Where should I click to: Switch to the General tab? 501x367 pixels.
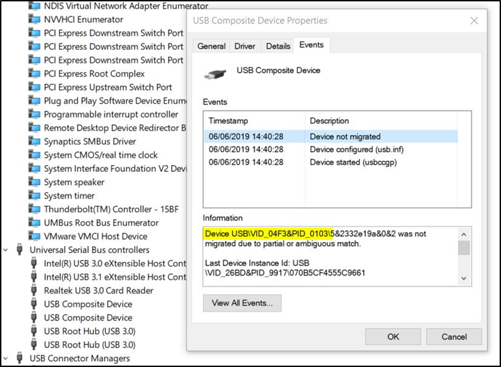211,46
